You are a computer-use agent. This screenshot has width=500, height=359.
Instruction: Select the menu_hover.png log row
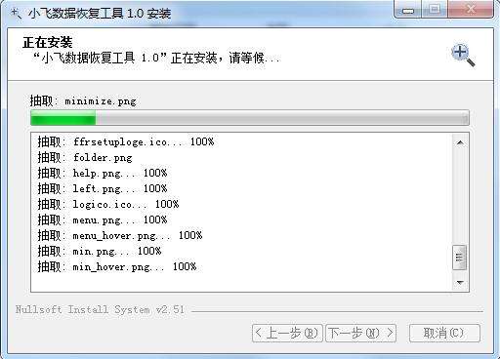point(120,235)
